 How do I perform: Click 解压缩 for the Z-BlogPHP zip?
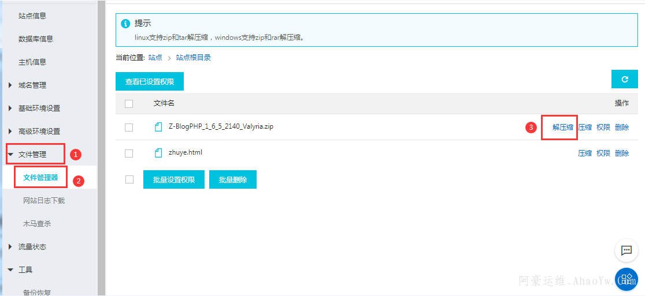click(562, 128)
